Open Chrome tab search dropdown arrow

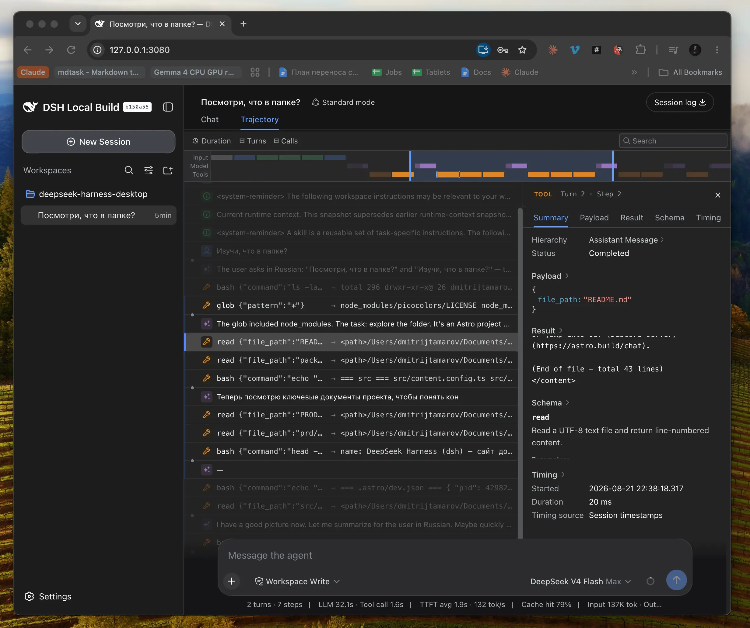coord(78,24)
